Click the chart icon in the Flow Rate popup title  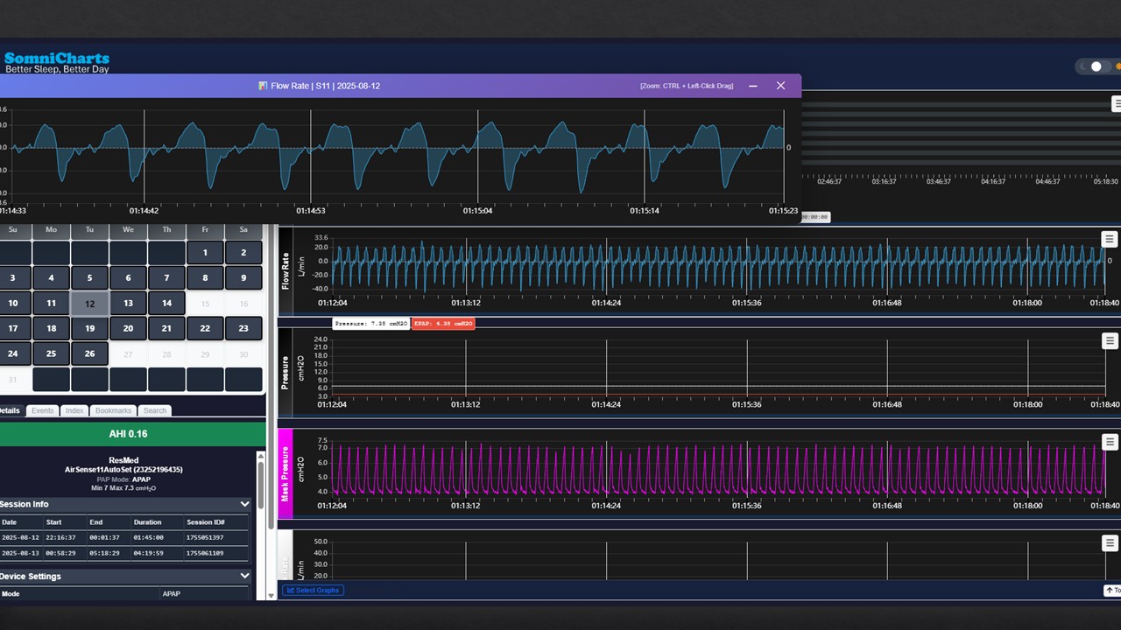[x=263, y=85]
